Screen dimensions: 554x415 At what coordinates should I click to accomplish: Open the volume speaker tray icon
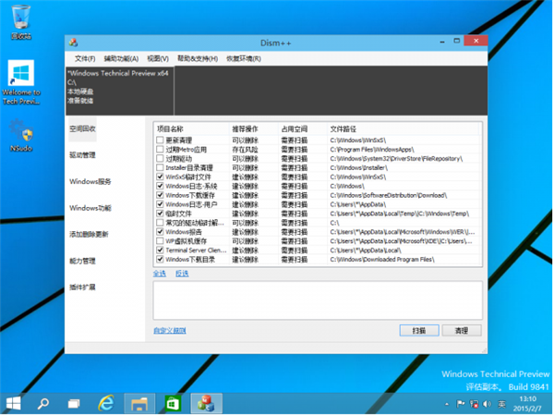click(x=487, y=404)
